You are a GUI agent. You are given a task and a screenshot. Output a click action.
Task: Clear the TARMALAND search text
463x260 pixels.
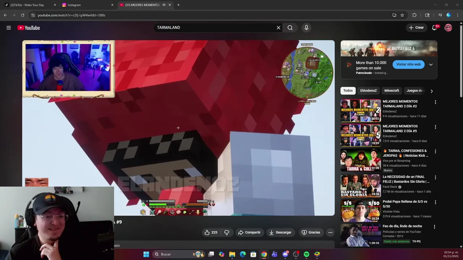pyautogui.click(x=279, y=28)
